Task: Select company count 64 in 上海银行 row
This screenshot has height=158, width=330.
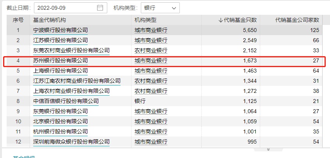Action: (x=316, y=71)
